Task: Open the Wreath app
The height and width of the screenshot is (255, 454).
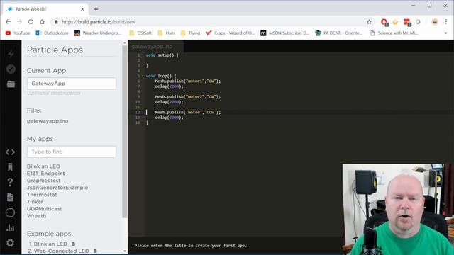Action: (36, 216)
